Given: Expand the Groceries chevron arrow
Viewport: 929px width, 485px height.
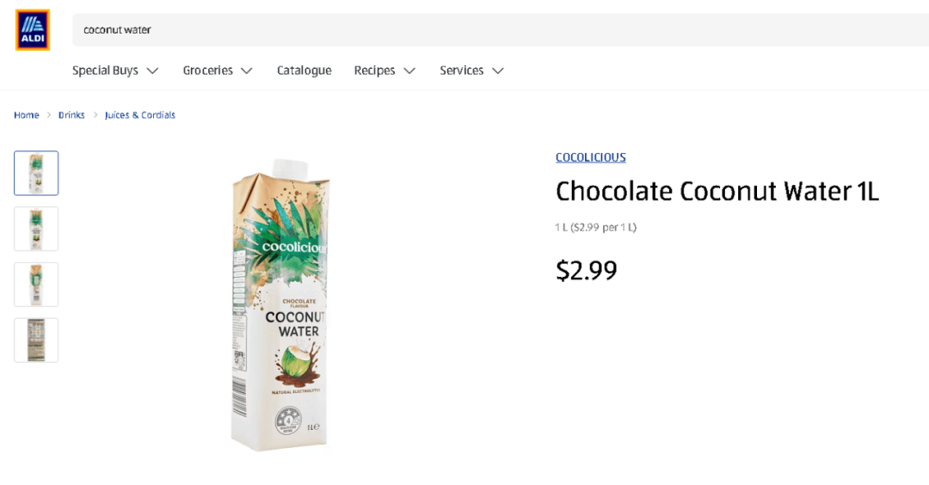Looking at the screenshot, I should [247, 71].
